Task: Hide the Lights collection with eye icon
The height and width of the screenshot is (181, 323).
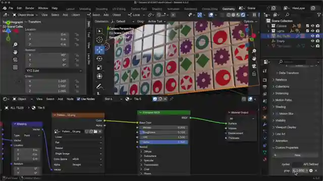Action: pos(312,31)
